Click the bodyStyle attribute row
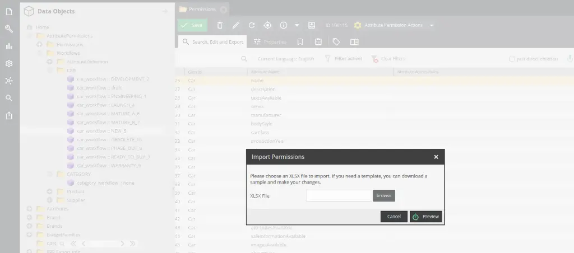 (374, 124)
